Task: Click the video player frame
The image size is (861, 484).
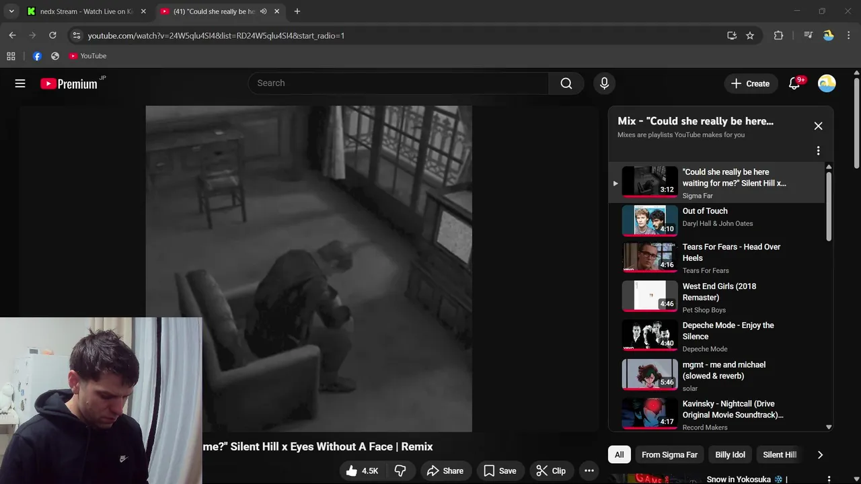Action: [309, 268]
